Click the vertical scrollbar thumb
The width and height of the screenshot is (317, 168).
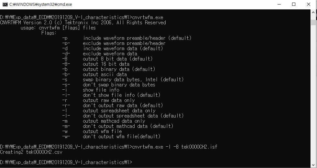313,22
